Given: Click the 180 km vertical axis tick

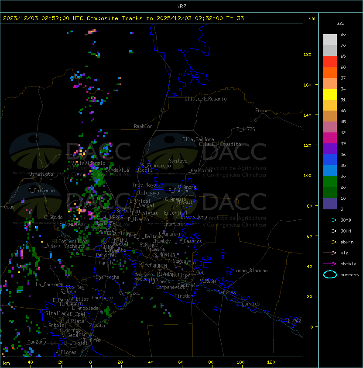Looking at the screenshot, I should 308,54.
